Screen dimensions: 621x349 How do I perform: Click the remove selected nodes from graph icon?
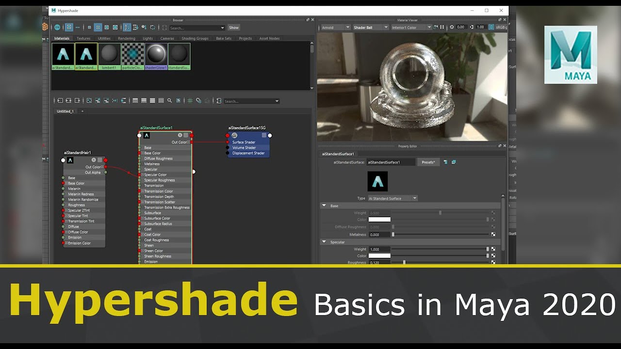(x=106, y=101)
